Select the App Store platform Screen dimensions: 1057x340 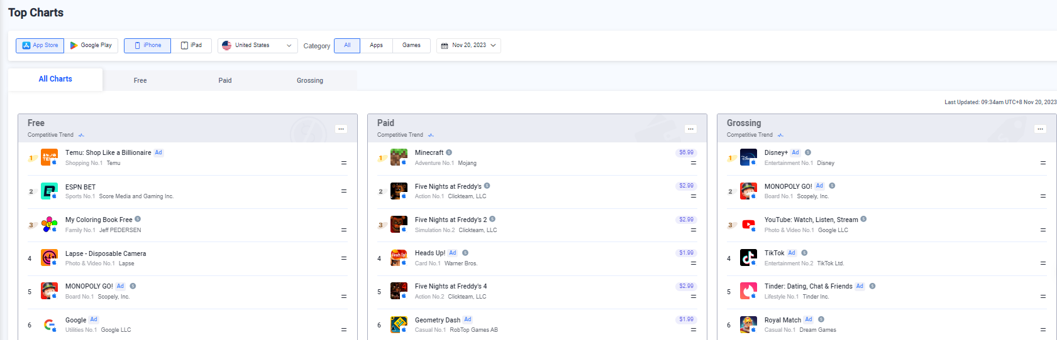coord(40,45)
